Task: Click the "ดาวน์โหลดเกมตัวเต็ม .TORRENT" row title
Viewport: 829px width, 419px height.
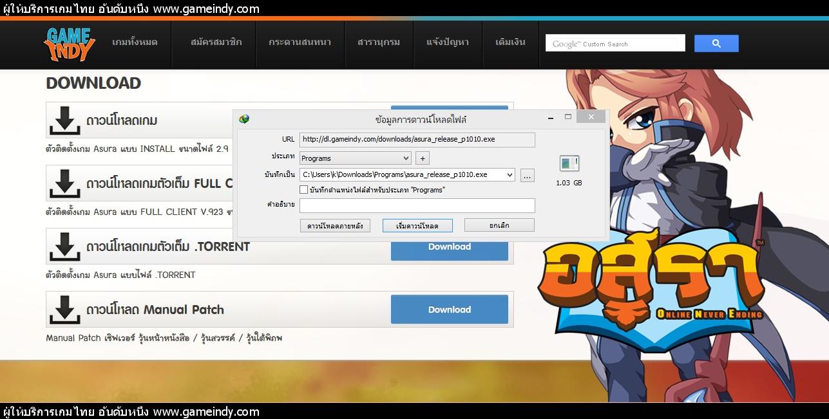Action: click(168, 247)
